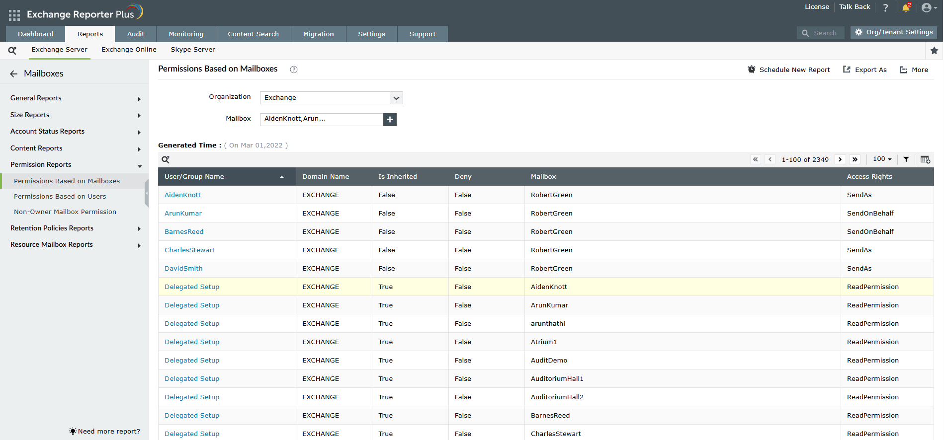Image resolution: width=944 pixels, height=440 pixels.
Task: Sort by User/Group Name column header
Action: tap(194, 177)
